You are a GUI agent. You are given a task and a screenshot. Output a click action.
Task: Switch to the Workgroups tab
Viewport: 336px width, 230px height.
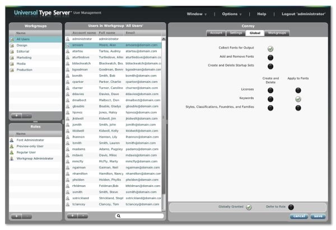(x=276, y=34)
